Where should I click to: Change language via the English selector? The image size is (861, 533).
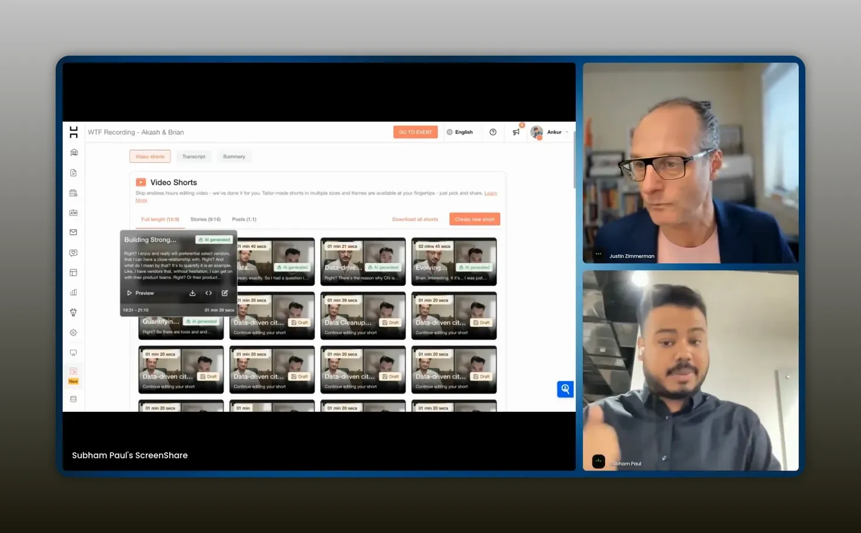click(461, 132)
